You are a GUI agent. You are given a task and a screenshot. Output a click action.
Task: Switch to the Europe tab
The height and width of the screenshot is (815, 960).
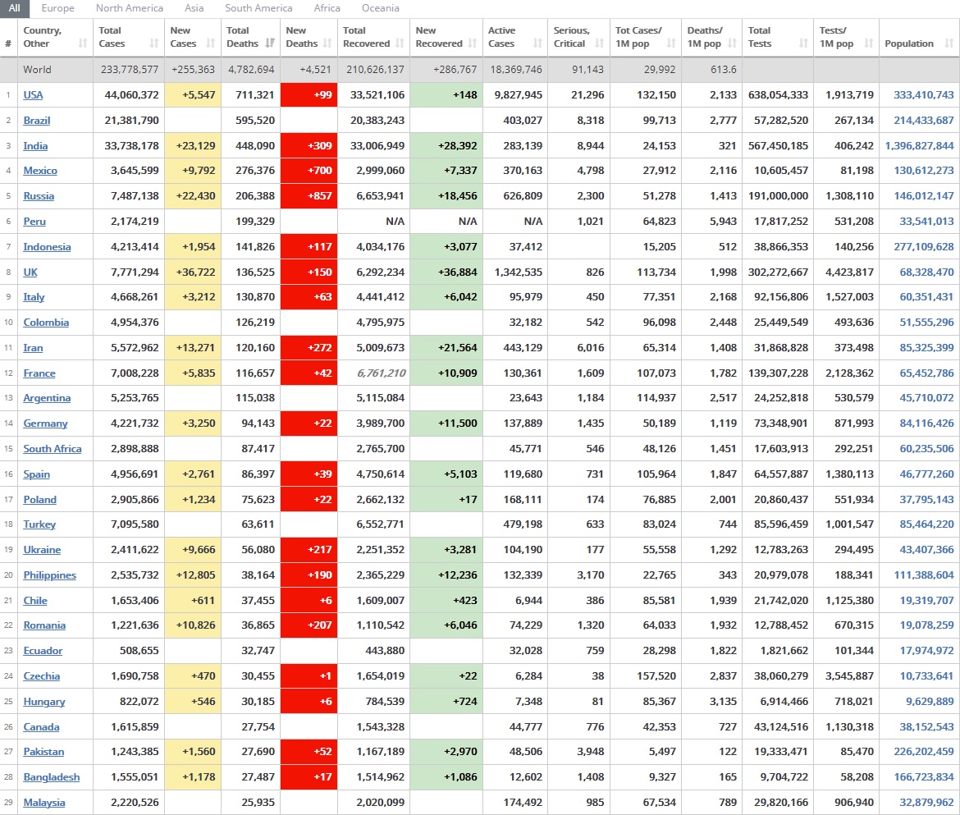57,8
